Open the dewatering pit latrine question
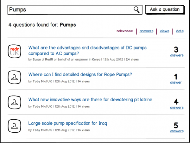 click(x=90, y=100)
